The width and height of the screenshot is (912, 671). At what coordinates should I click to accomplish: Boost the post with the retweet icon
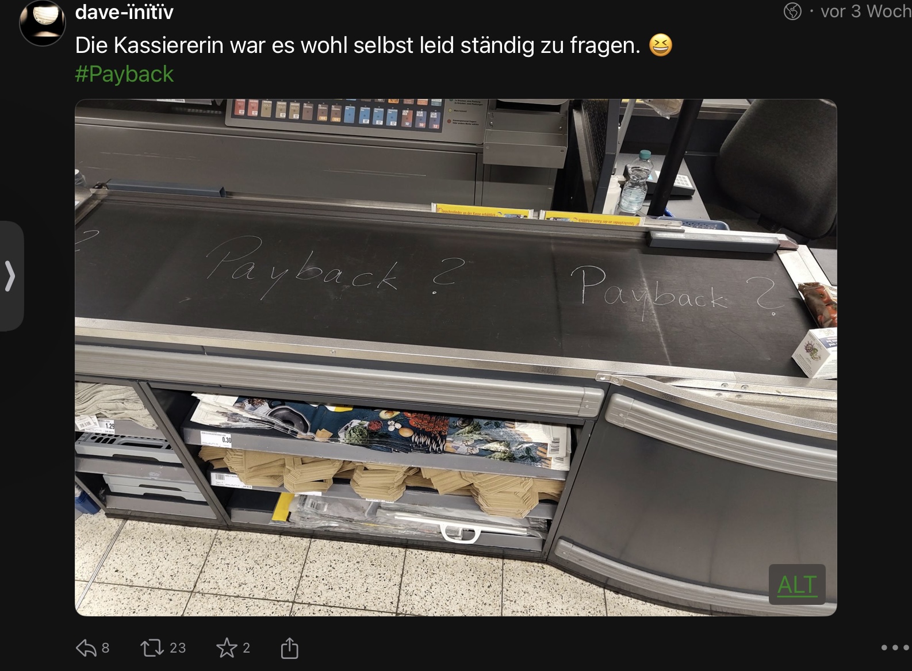152,648
